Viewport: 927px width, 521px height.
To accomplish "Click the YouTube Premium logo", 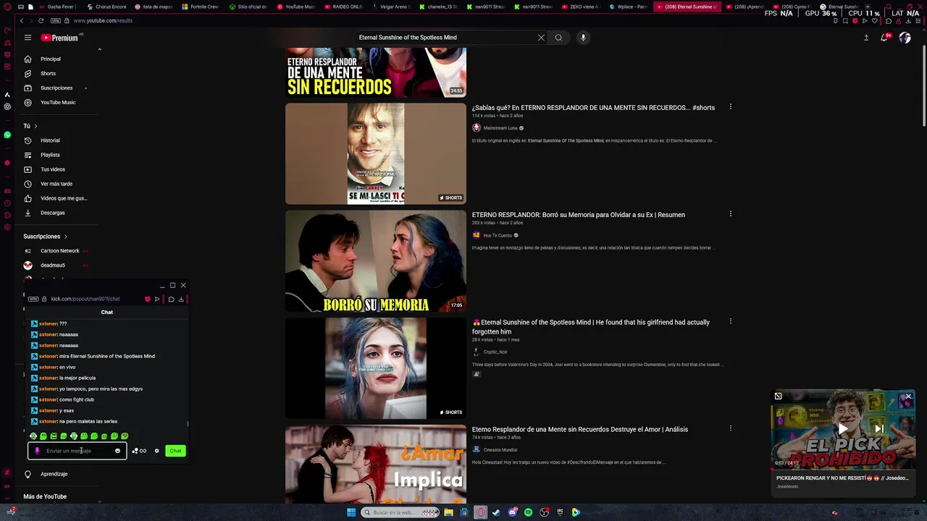I will [59, 38].
